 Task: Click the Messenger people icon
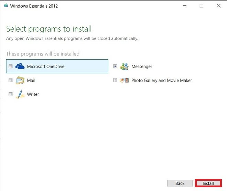pyautogui.click(x=125, y=67)
